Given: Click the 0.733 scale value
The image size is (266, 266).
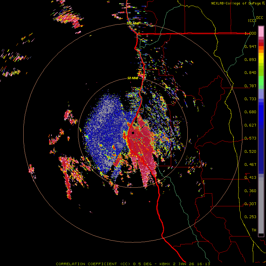Looking at the screenshot, I should pos(250,99).
